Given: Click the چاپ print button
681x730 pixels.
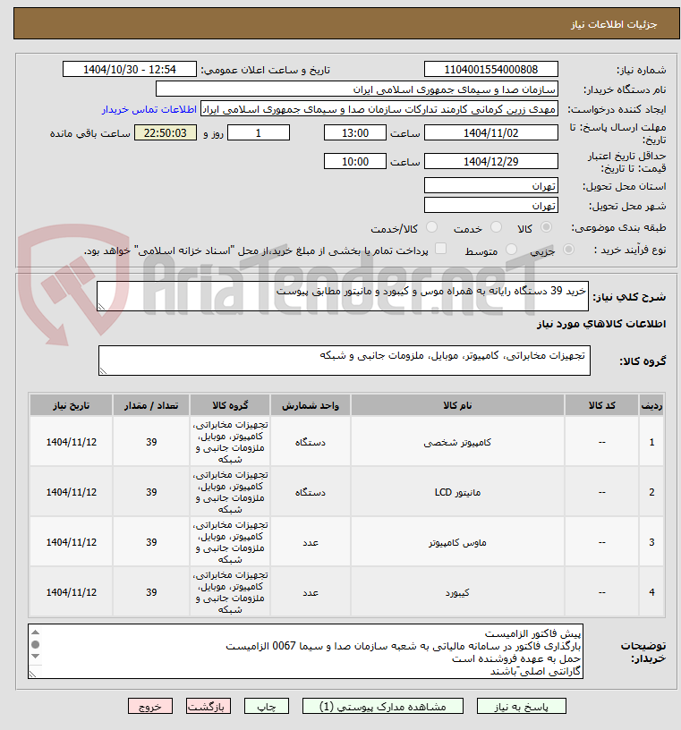Looking at the screenshot, I should click(x=267, y=706).
